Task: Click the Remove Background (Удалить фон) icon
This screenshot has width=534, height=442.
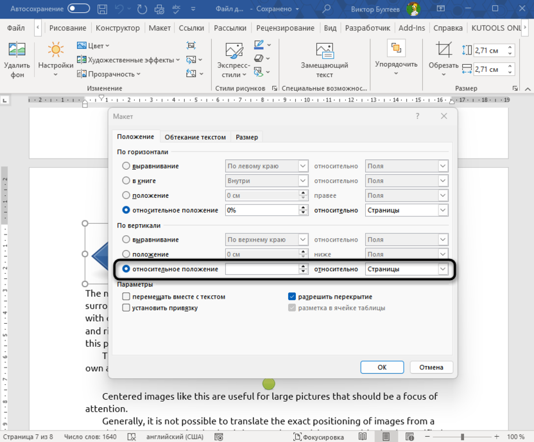Action: point(17,50)
